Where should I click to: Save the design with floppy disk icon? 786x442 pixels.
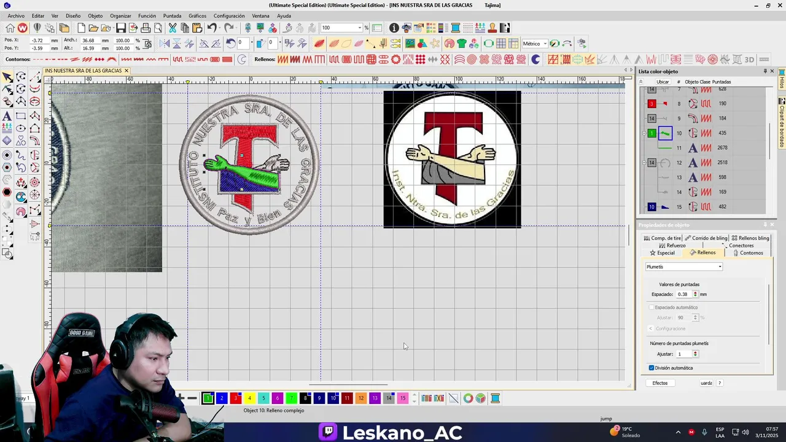121,28
